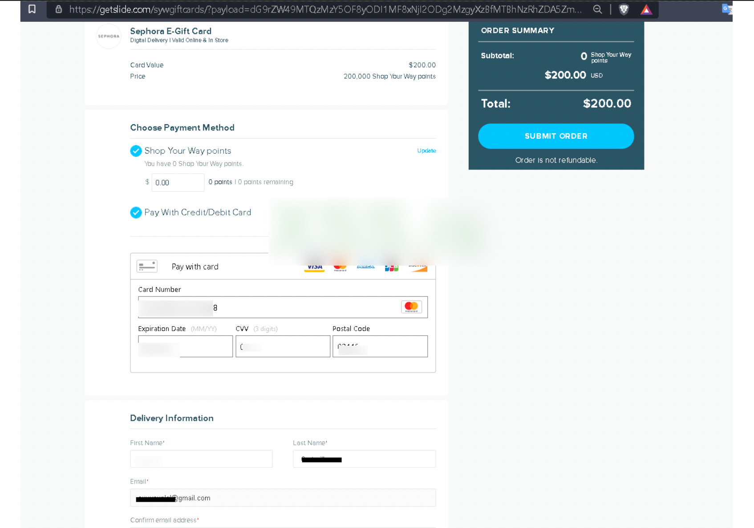The width and height of the screenshot is (754, 528).
Task: Click the Delivery Information heading
Action: pyautogui.click(x=172, y=418)
